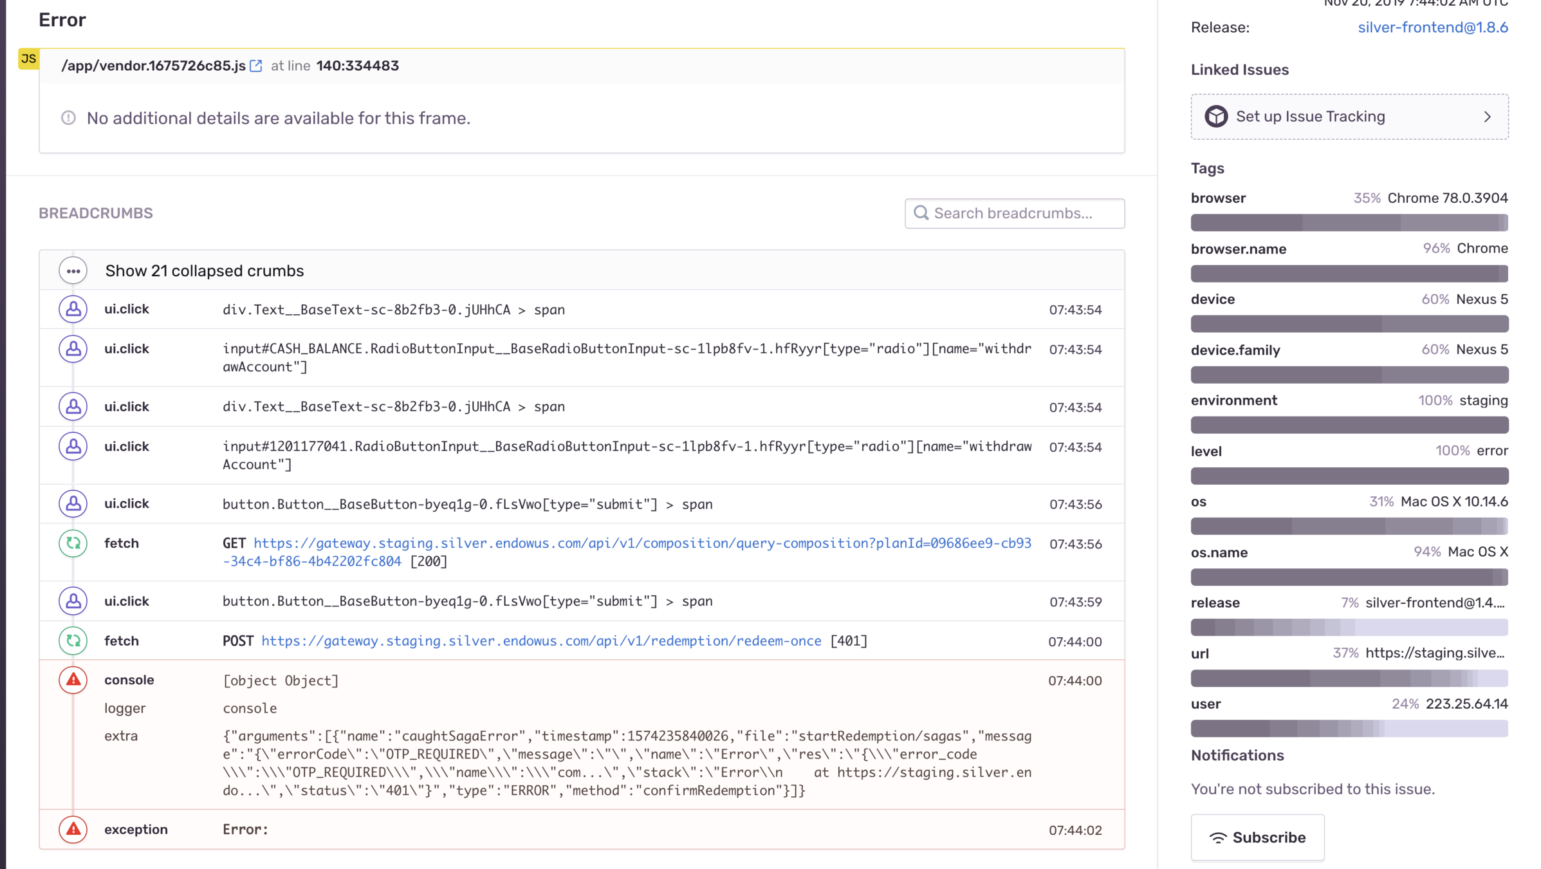Viewport: 1541px width, 869px height.
Task: Click the release tag distribution bar
Action: tap(1349, 627)
